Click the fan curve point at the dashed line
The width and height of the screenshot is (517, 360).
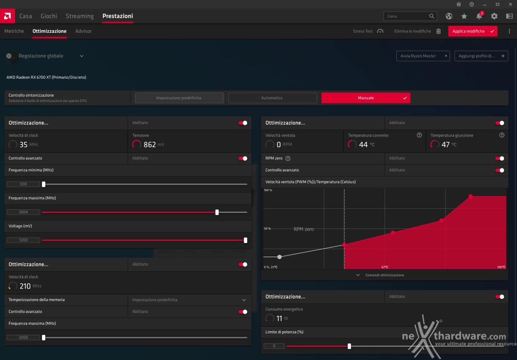point(344,245)
